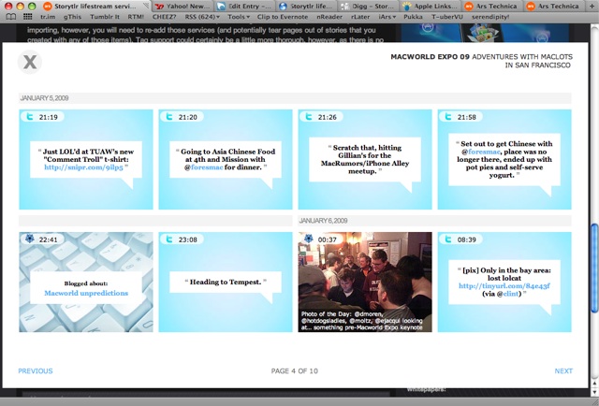The height and width of the screenshot is (406, 599).
Task: Switch to the Edit Entry tab
Action: click(x=245, y=7)
